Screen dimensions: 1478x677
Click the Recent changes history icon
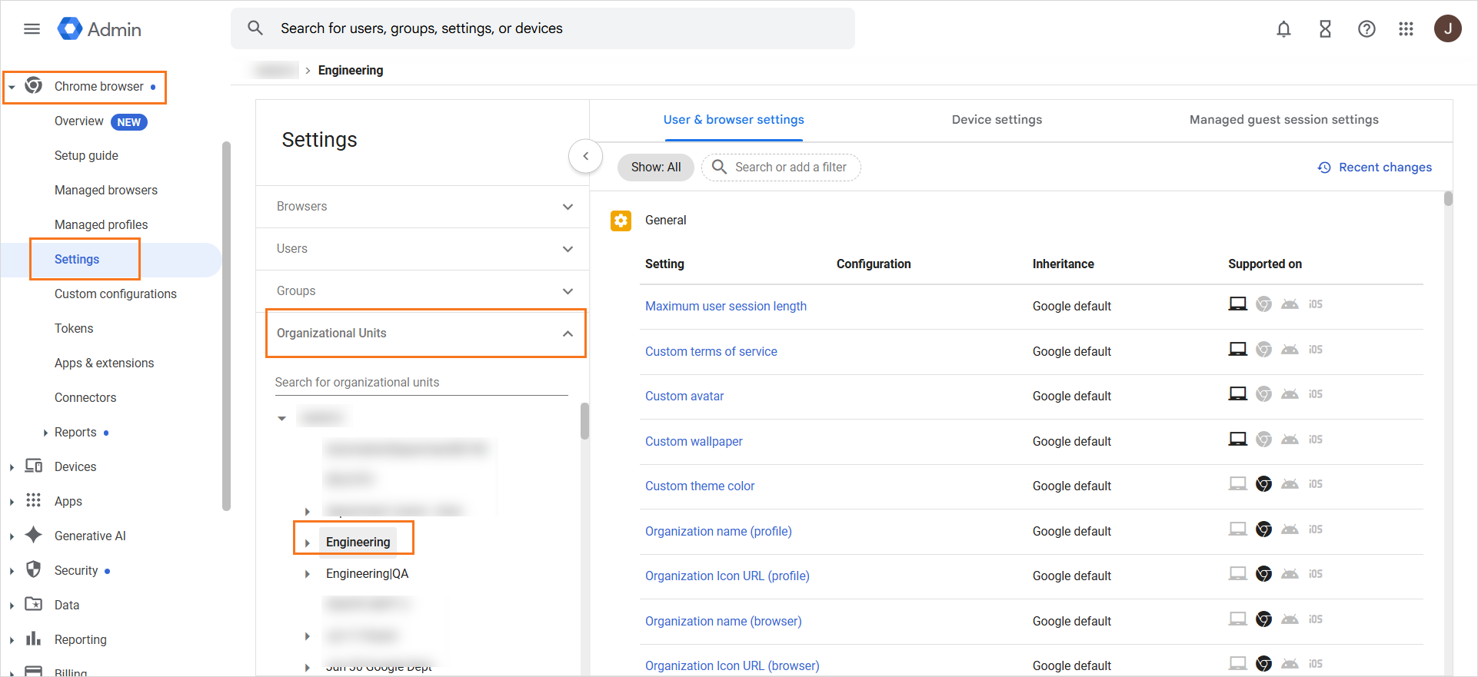pyautogui.click(x=1324, y=168)
